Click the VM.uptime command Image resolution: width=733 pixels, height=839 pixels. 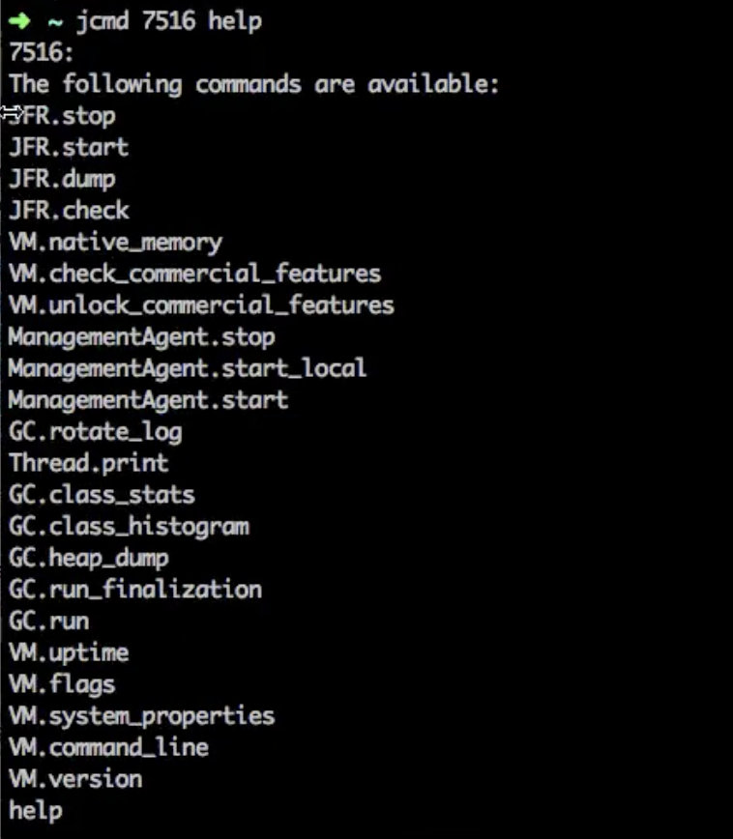[69, 653]
